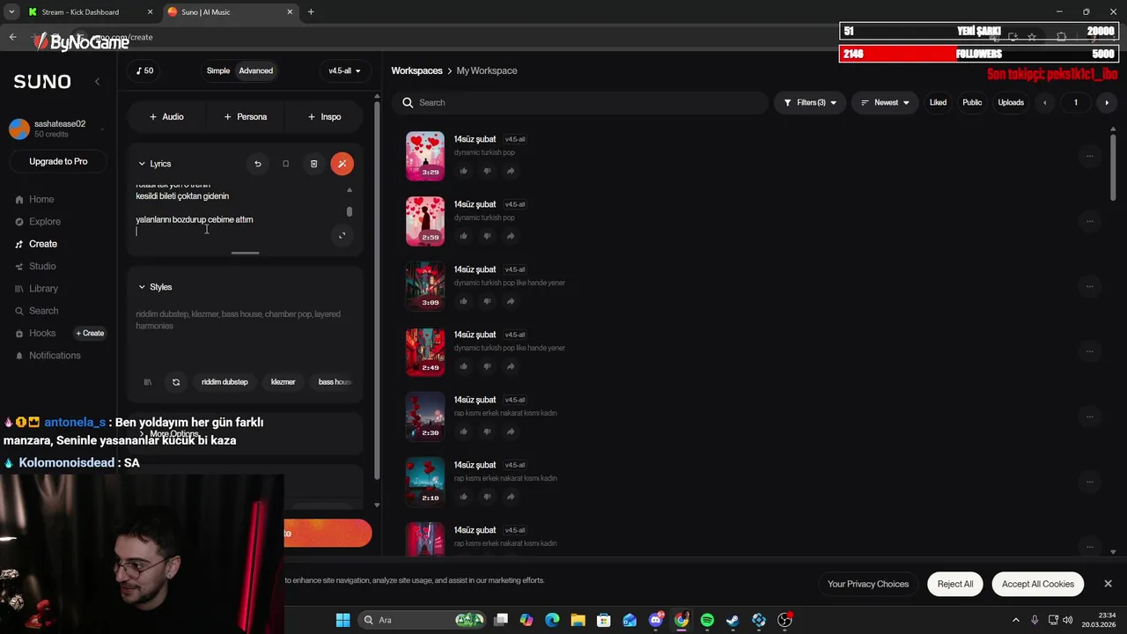Open the credits counter showing 50
1127x634 pixels.
(x=145, y=70)
